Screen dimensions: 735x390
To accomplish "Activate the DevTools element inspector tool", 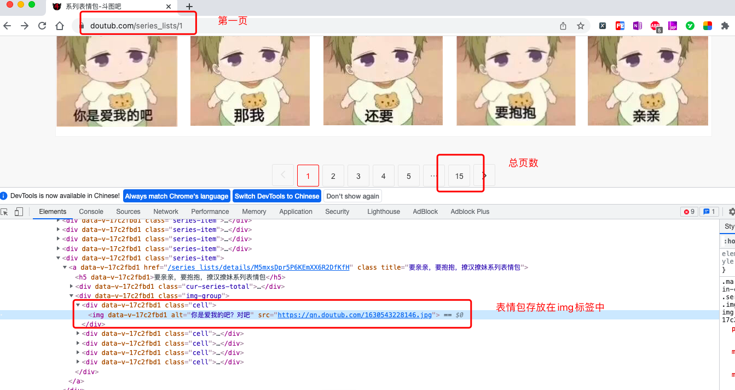I will click(5, 212).
